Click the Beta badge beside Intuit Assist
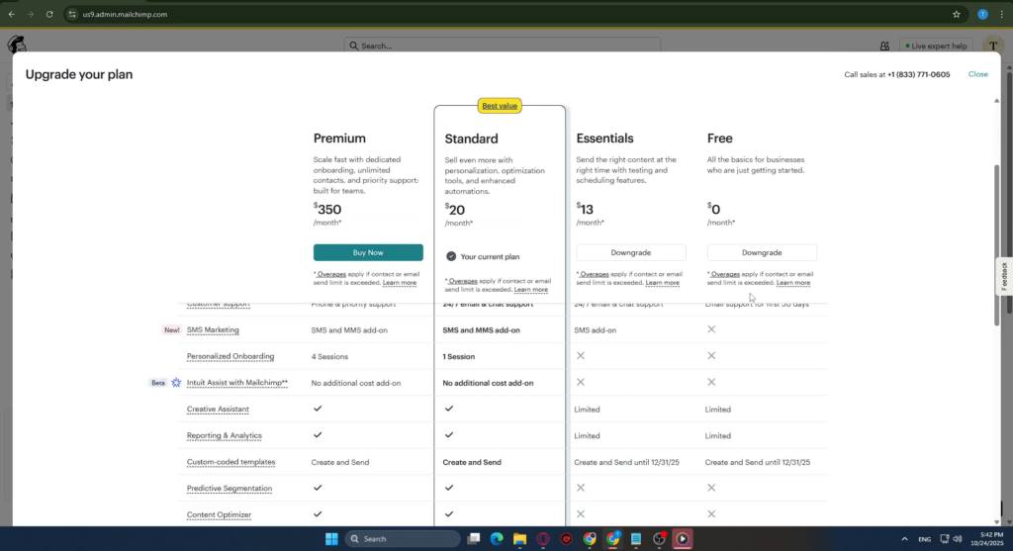 coord(157,383)
